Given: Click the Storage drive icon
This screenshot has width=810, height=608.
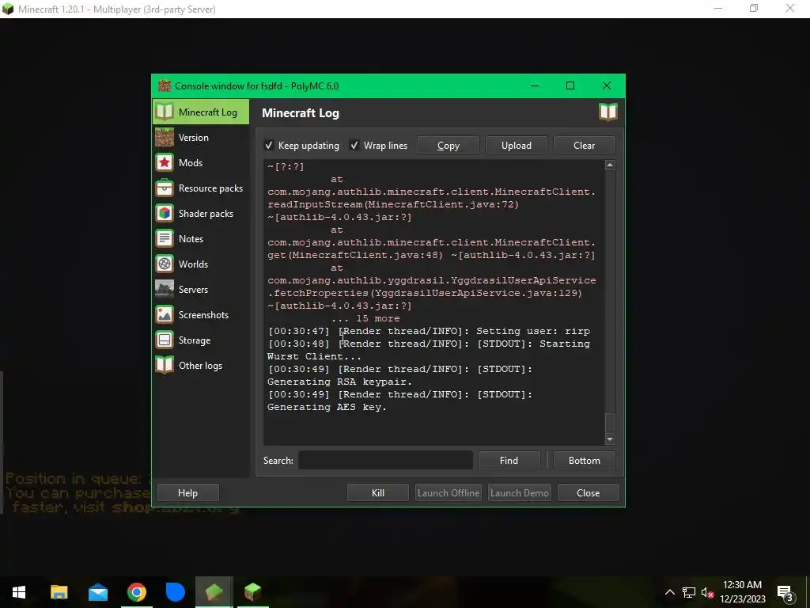Looking at the screenshot, I should click(x=165, y=340).
